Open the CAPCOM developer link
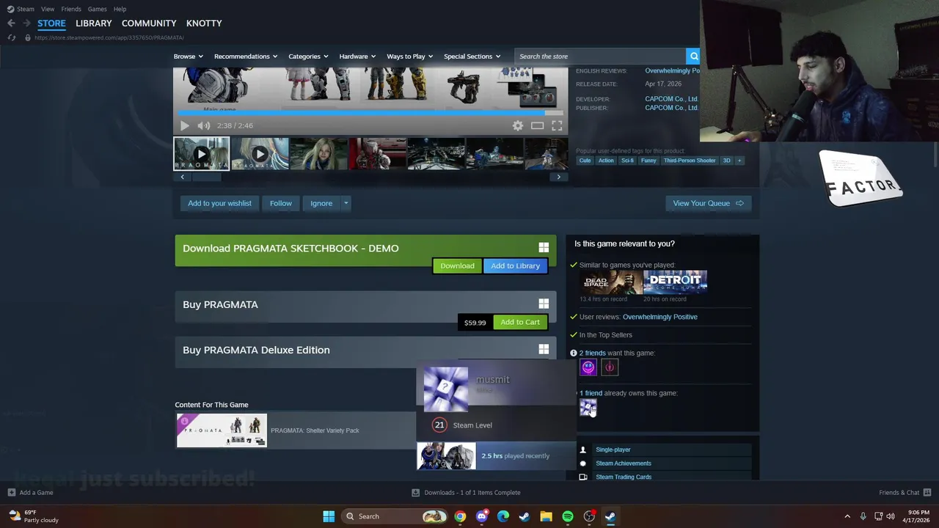939x528 pixels. 671,99
